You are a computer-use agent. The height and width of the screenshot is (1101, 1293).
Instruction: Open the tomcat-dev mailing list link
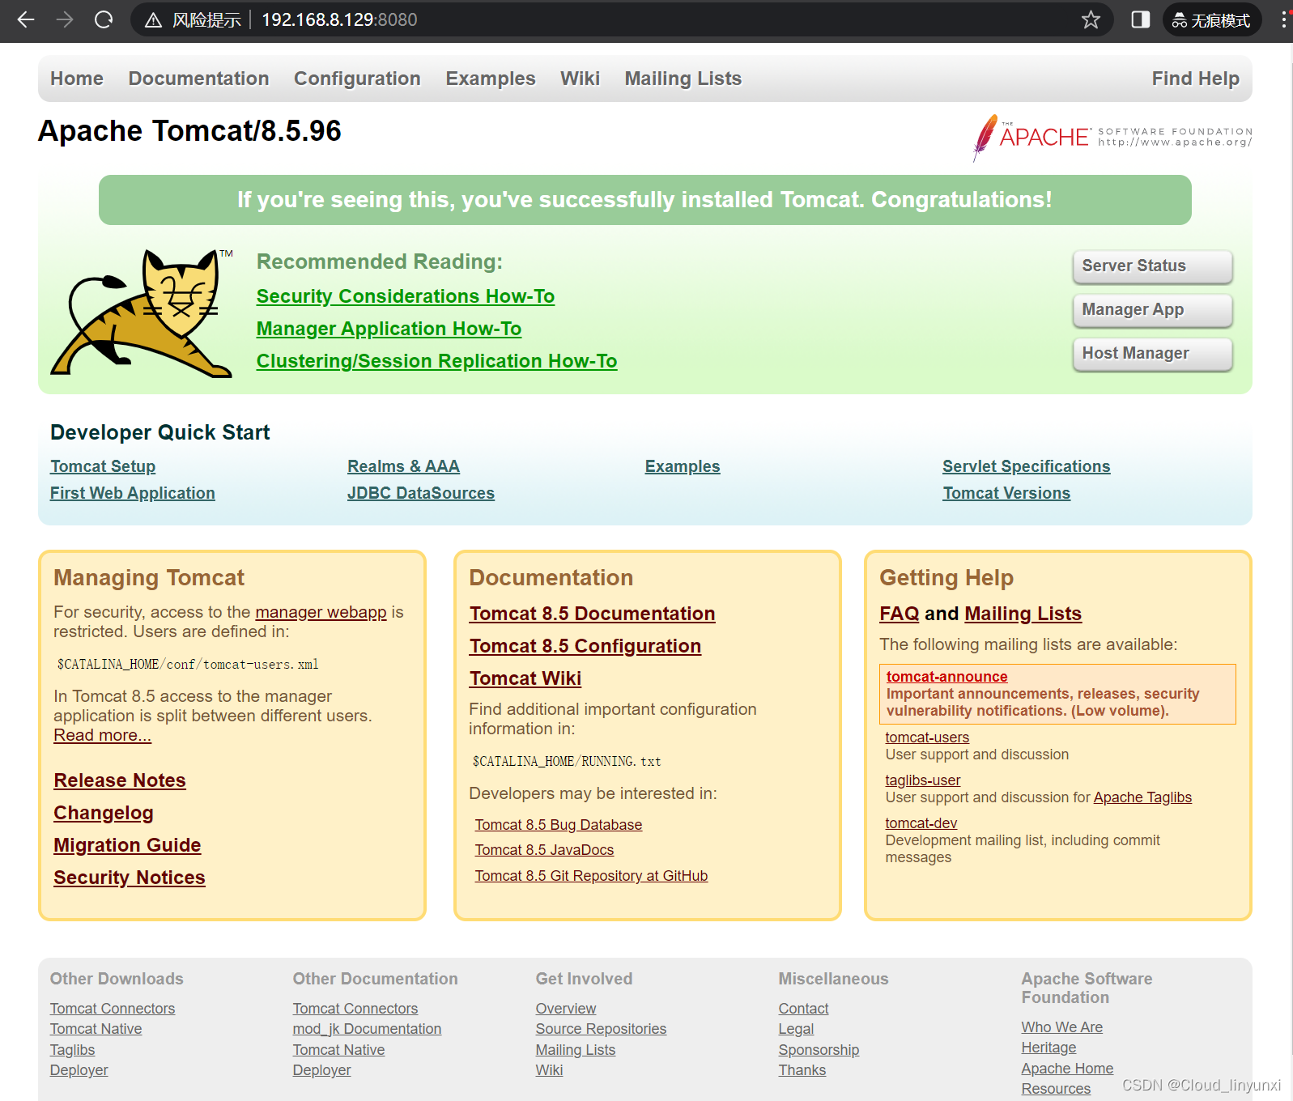click(x=921, y=823)
